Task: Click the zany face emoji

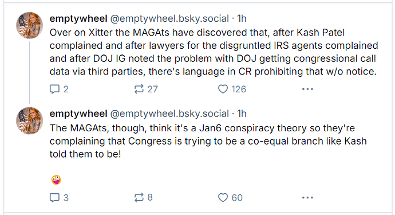Action: point(56,180)
